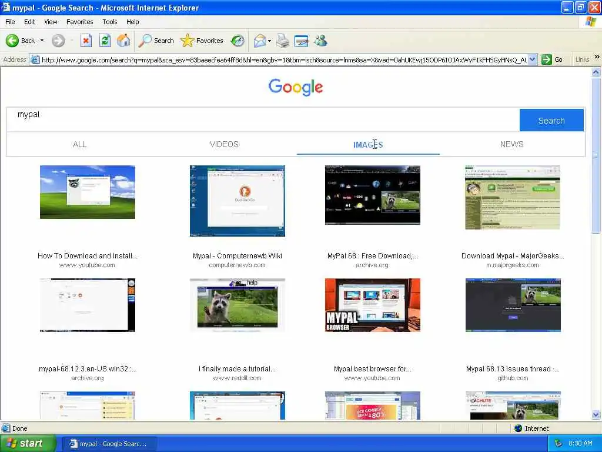Switch to the NEWS tab
The image size is (602, 452).
512,145
